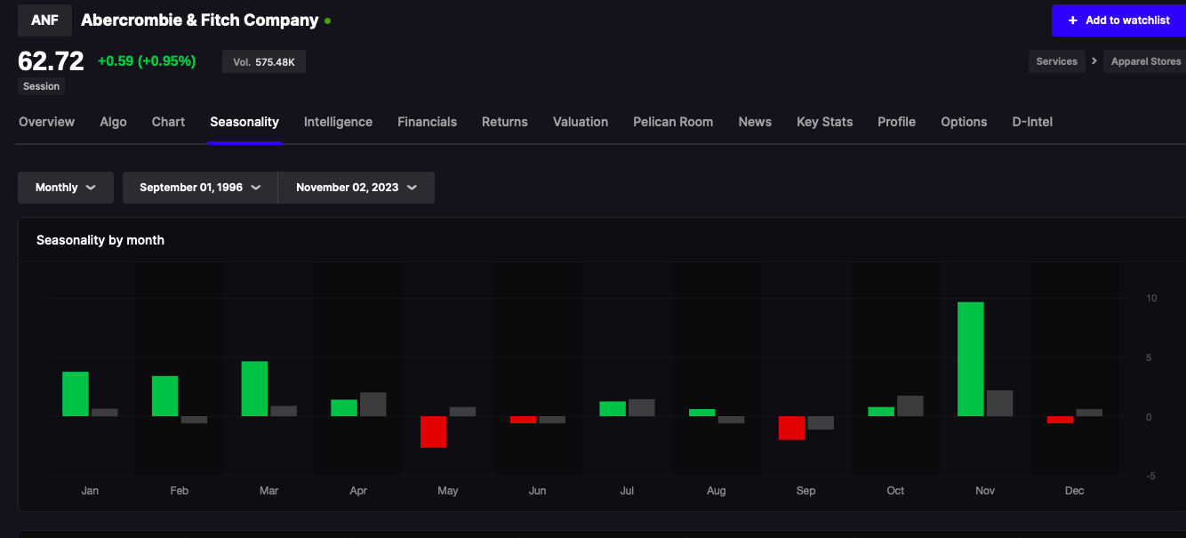Click the gray benchmark bar for October
1186x538 pixels.
(910, 406)
